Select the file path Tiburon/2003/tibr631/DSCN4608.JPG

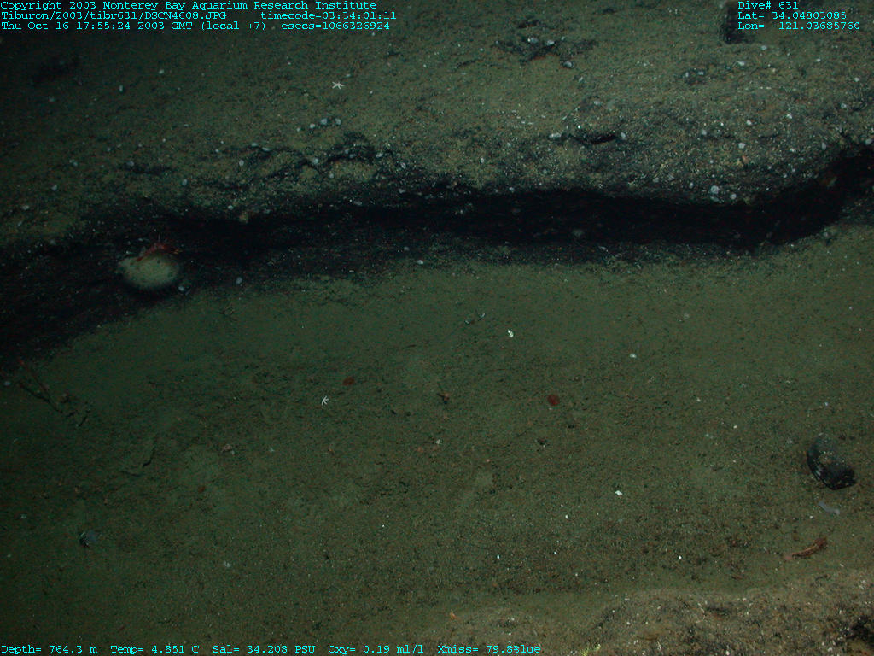coord(114,15)
